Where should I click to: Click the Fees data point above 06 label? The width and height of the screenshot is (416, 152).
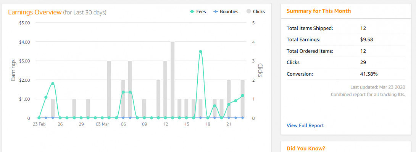[x=123, y=92]
